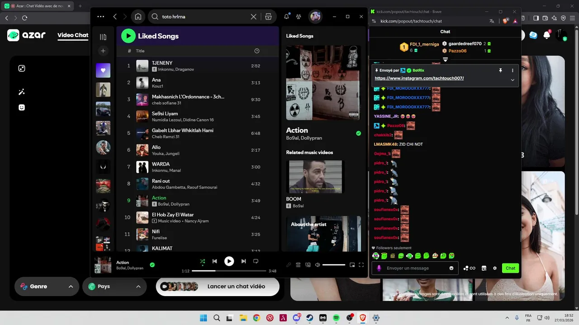Select track Makhasnich L'Ordonnance
This screenshot has width=579, height=325.
198,100
